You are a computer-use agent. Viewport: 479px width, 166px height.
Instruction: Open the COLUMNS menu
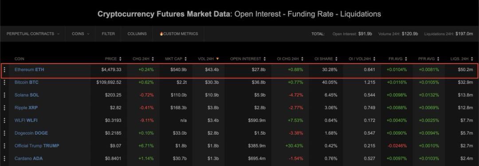coord(137,34)
